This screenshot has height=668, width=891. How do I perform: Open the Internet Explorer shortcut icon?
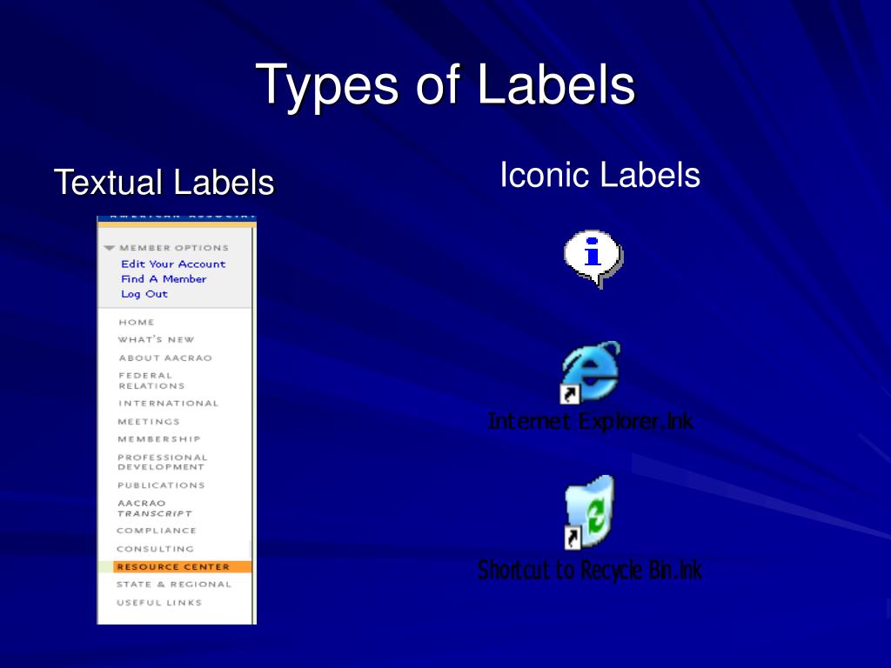click(x=589, y=372)
